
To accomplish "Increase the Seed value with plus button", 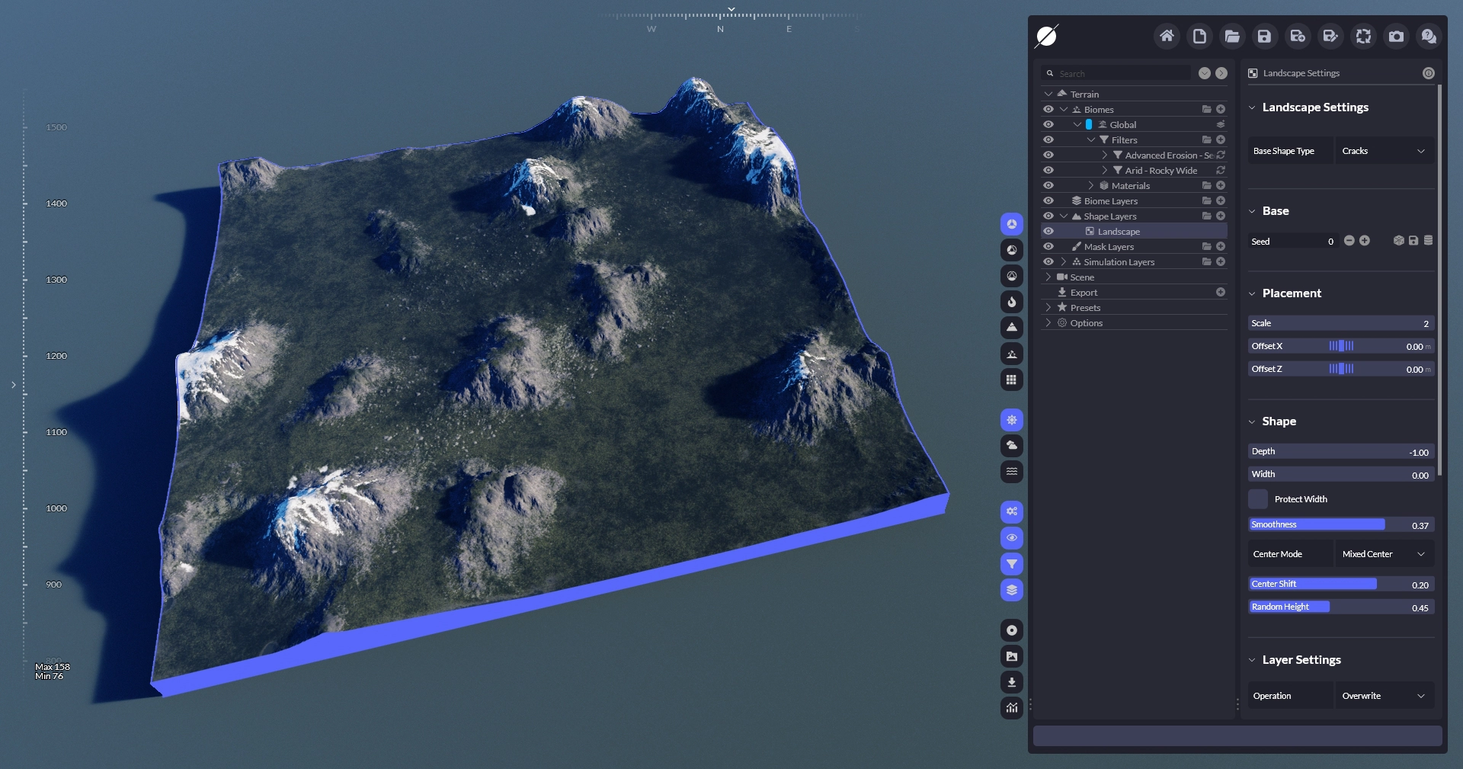I will pos(1365,241).
